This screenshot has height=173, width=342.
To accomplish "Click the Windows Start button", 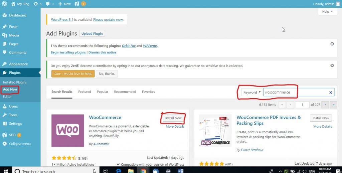I will tap(6, 171).
